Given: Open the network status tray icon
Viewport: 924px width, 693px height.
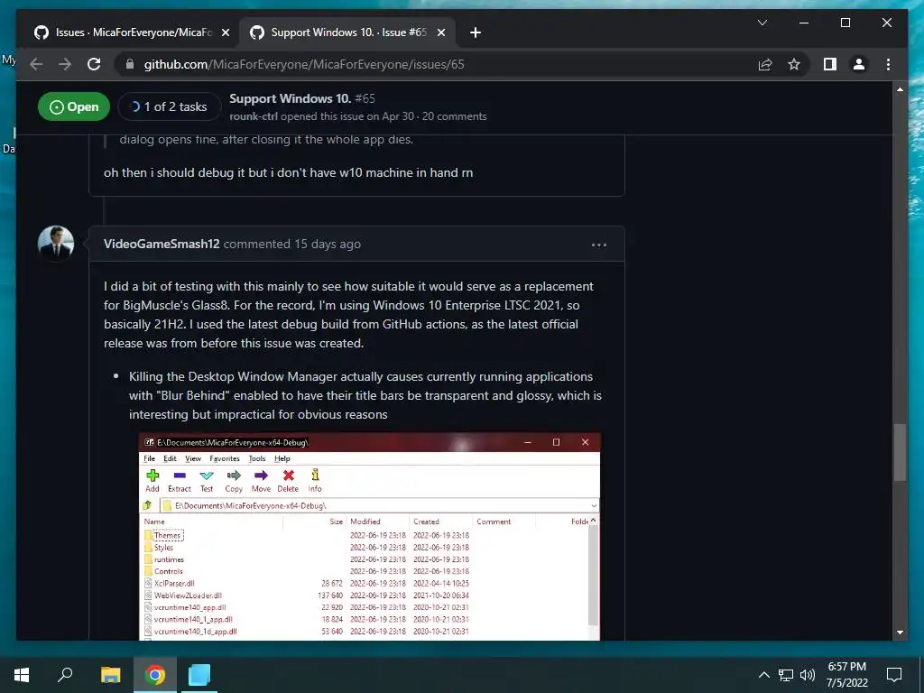Looking at the screenshot, I should 786,675.
